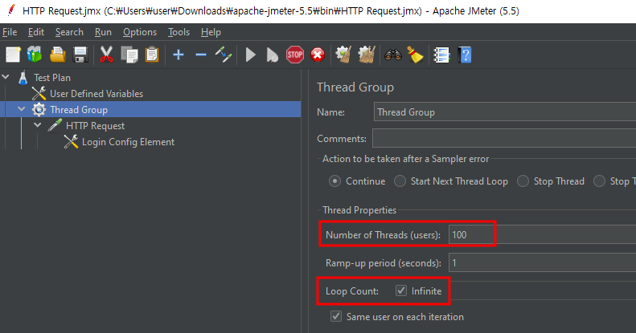Clear results with the single broom and gear icon
Image resolution: width=636 pixels, height=333 pixels.
(x=343, y=55)
